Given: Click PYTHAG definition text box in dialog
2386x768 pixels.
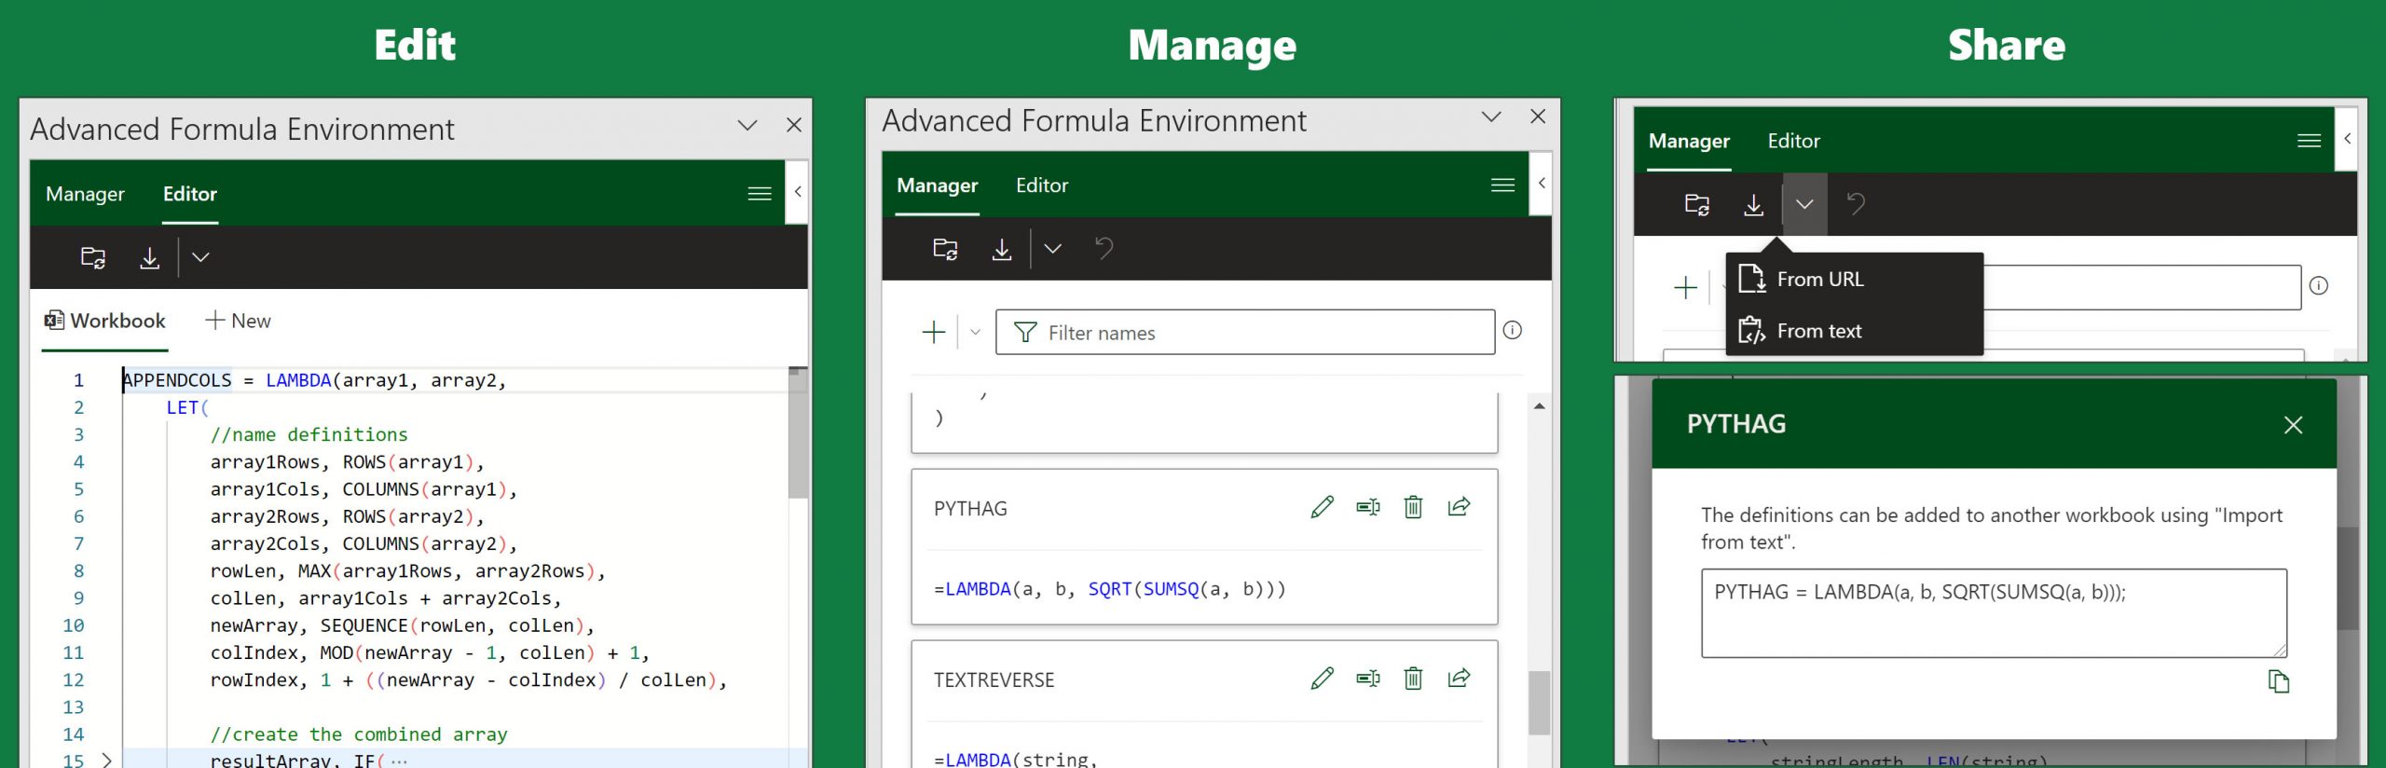Looking at the screenshot, I should coord(1994,612).
